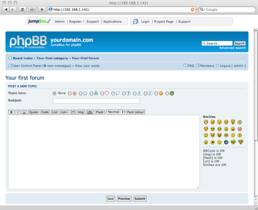Click the phpBB logo

tap(28, 42)
